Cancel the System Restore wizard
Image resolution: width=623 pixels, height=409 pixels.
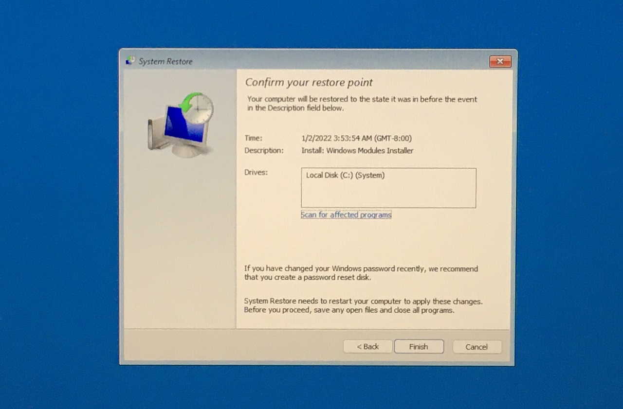476,347
